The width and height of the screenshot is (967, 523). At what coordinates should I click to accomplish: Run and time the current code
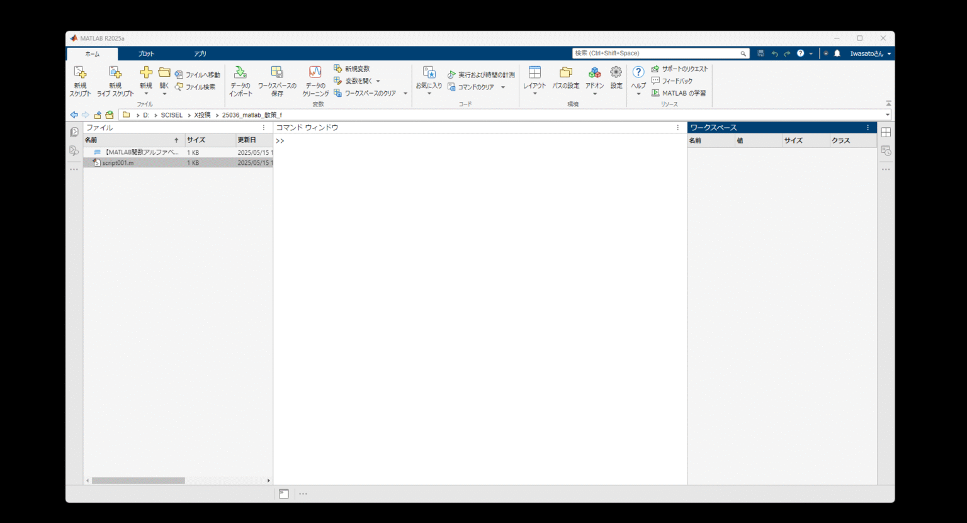click(482, 74)
